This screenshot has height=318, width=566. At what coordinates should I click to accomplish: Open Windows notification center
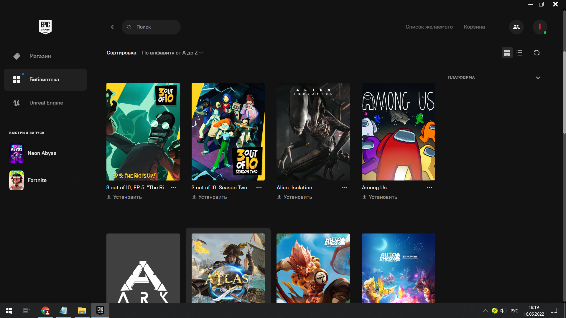point(554,311)
